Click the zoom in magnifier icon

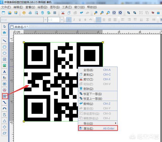96,13
